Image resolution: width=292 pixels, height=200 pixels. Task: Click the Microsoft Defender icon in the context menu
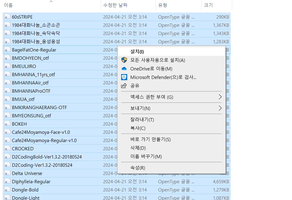(124, 77)
